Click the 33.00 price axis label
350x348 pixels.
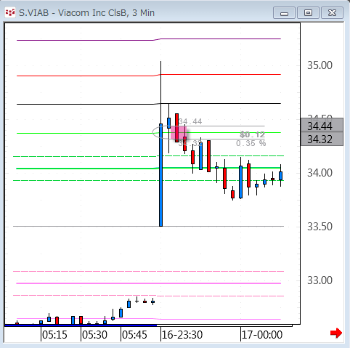[x=320, y=280]
